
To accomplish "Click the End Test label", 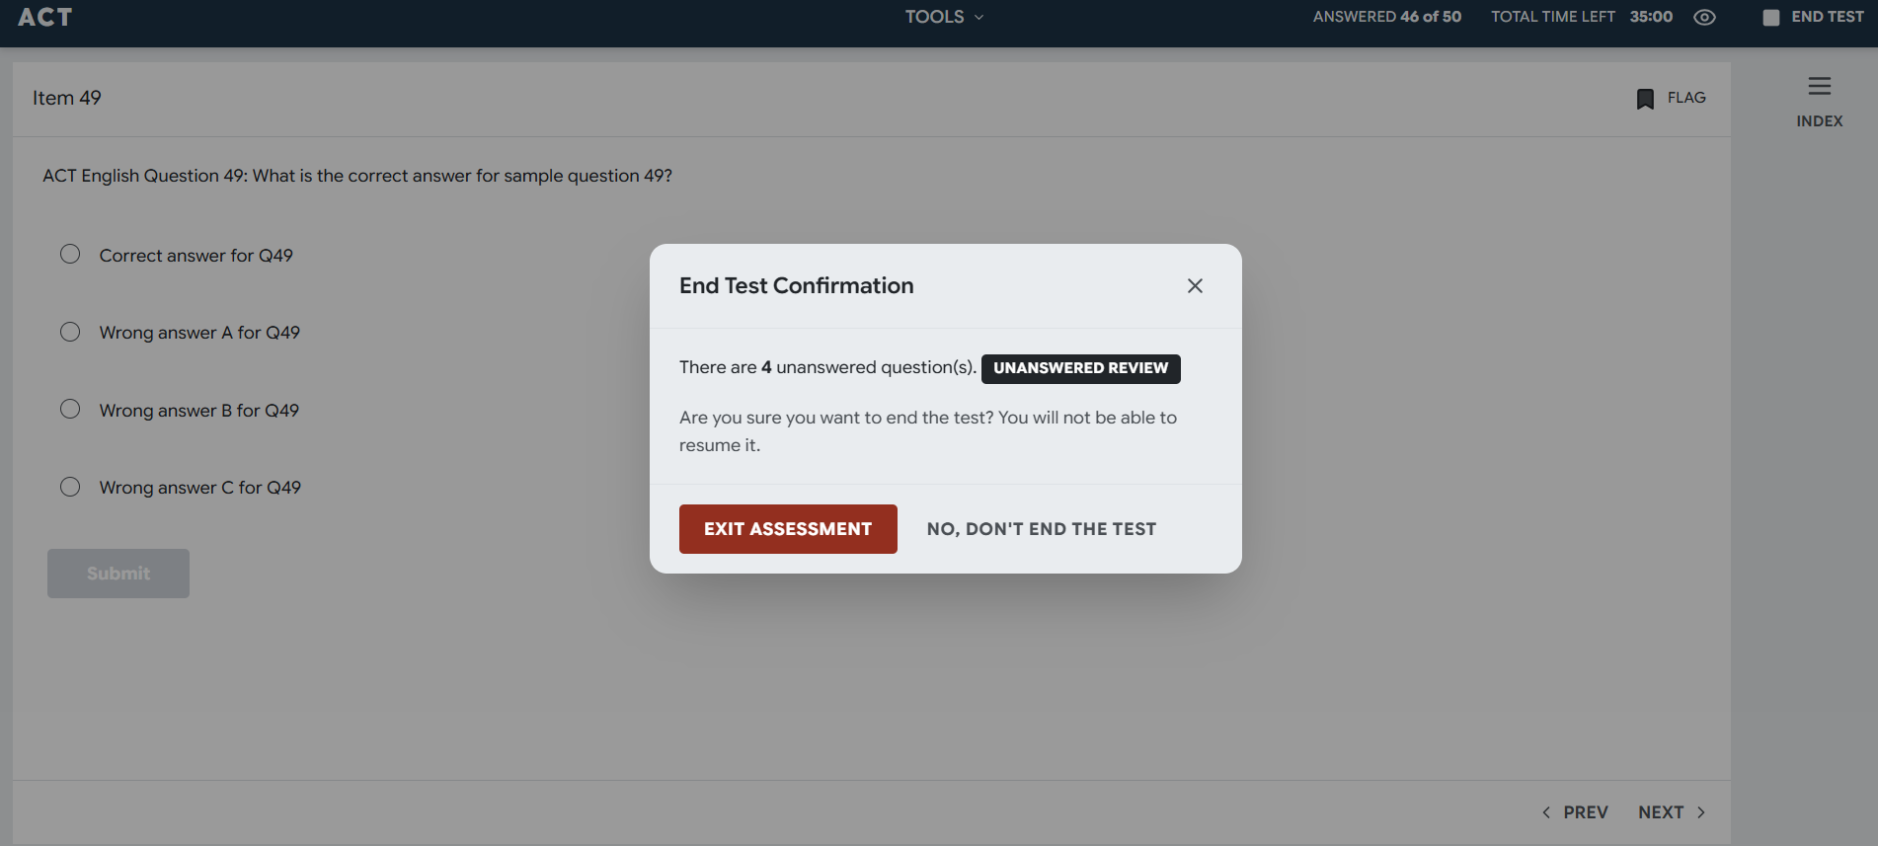I will click(x=1827, y=17).
